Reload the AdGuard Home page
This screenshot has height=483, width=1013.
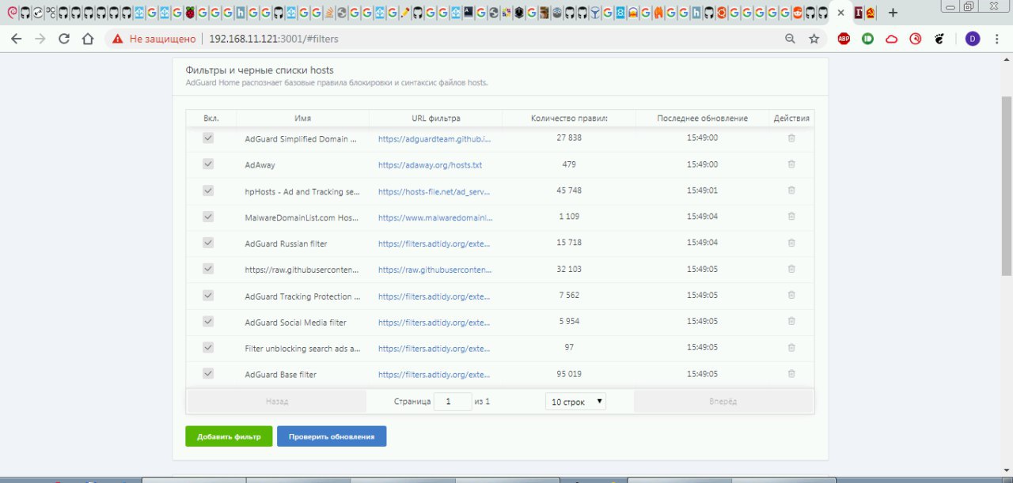click(x=64, y=39)
